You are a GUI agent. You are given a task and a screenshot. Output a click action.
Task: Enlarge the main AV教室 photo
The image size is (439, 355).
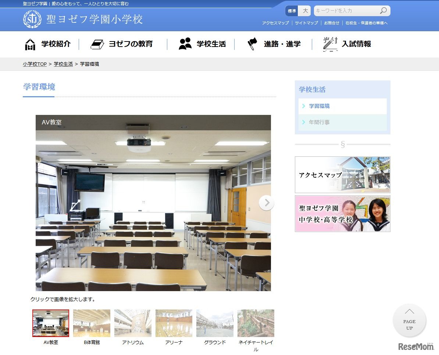pyautogui.click(x=153, y=203)
